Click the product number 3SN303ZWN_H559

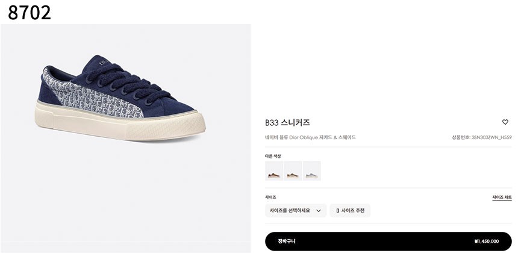(491, 137)
